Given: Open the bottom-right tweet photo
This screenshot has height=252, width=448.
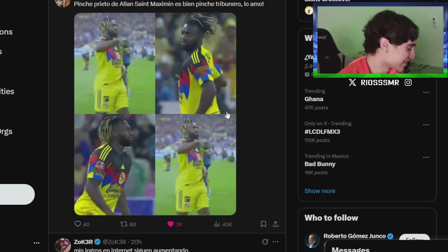Looking at the screenshot, I should [x=196, y=165].
